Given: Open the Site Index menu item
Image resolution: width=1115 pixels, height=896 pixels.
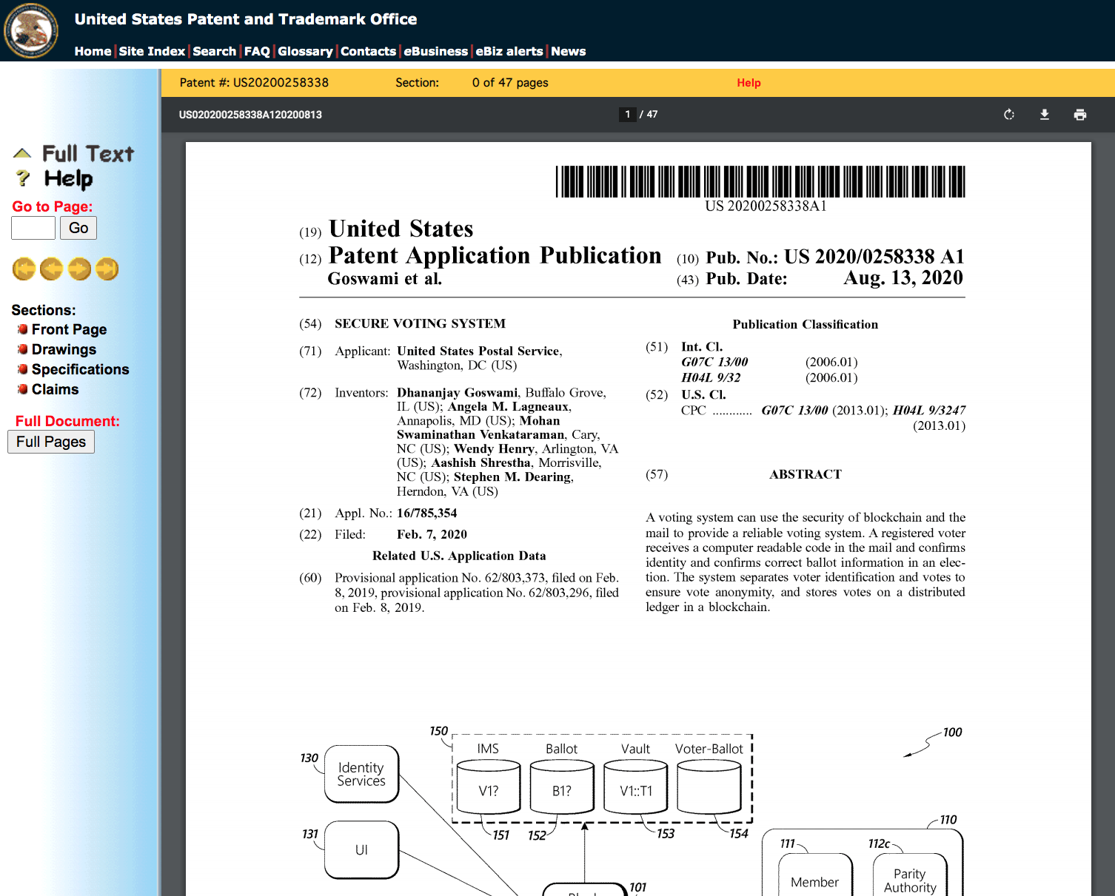Looking at the screenshot, I should pos(152,51).
